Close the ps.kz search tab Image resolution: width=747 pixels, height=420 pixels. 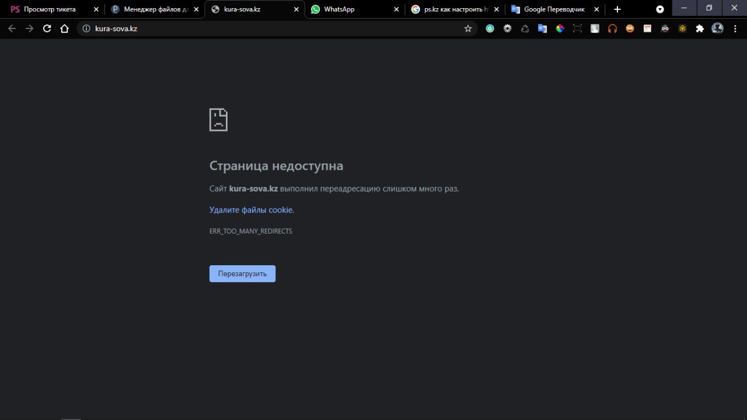[497, 9]
